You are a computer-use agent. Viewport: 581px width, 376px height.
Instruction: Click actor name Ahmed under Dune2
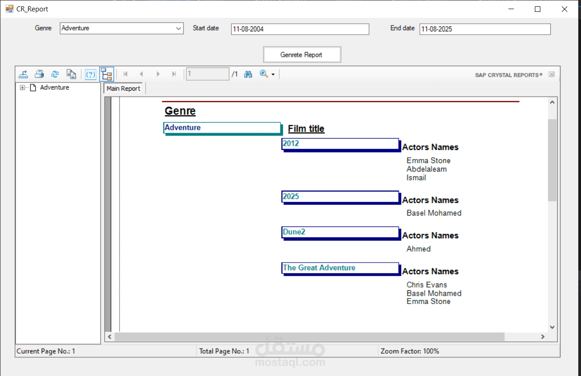[418, 249]
